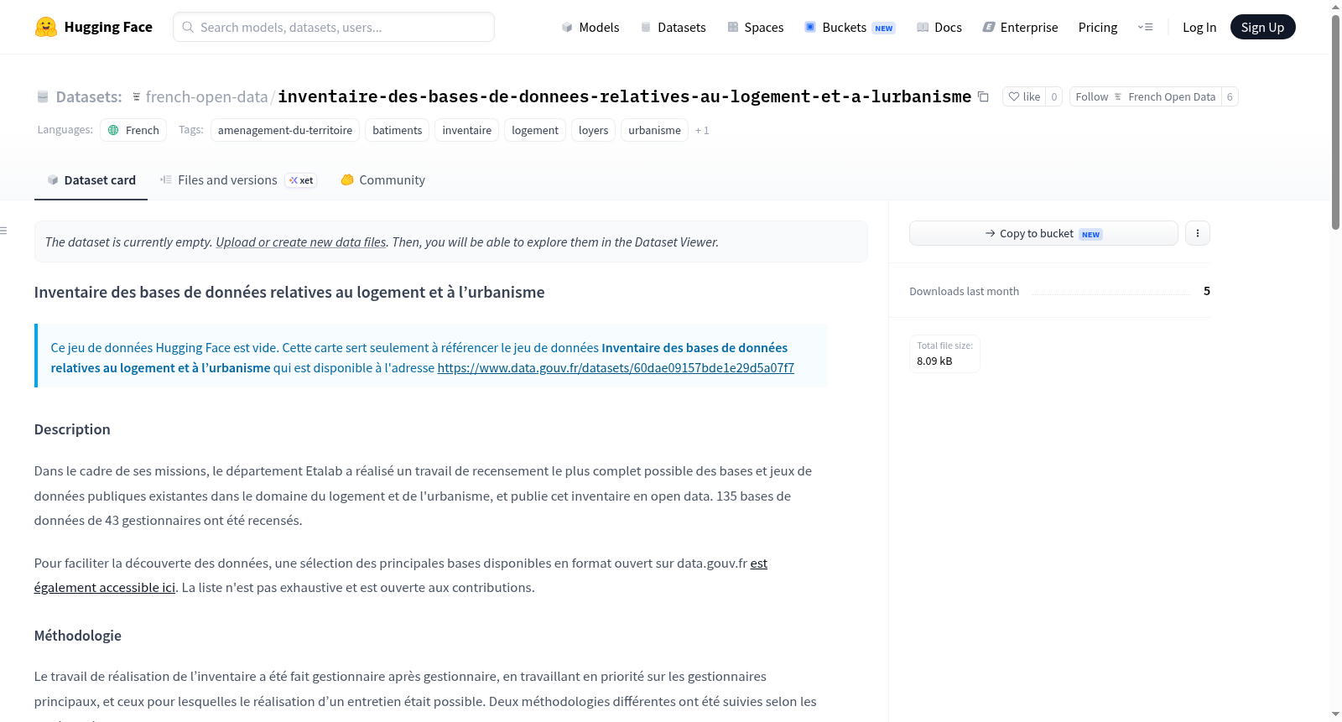The height and width of the screenshot is (722, 1342).
Task: Click the Sign Up button
Action: click(x=1262, y=27)
